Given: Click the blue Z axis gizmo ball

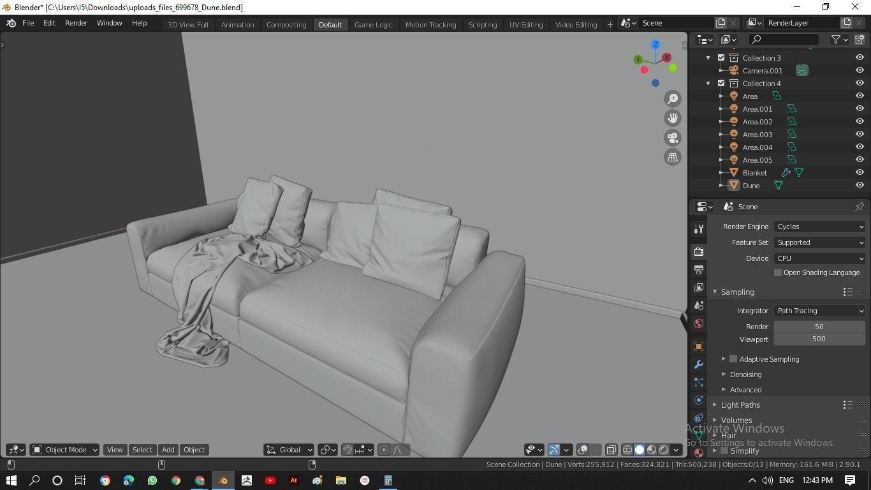Looking at the screenshot, I should click(x=655, y=45).
